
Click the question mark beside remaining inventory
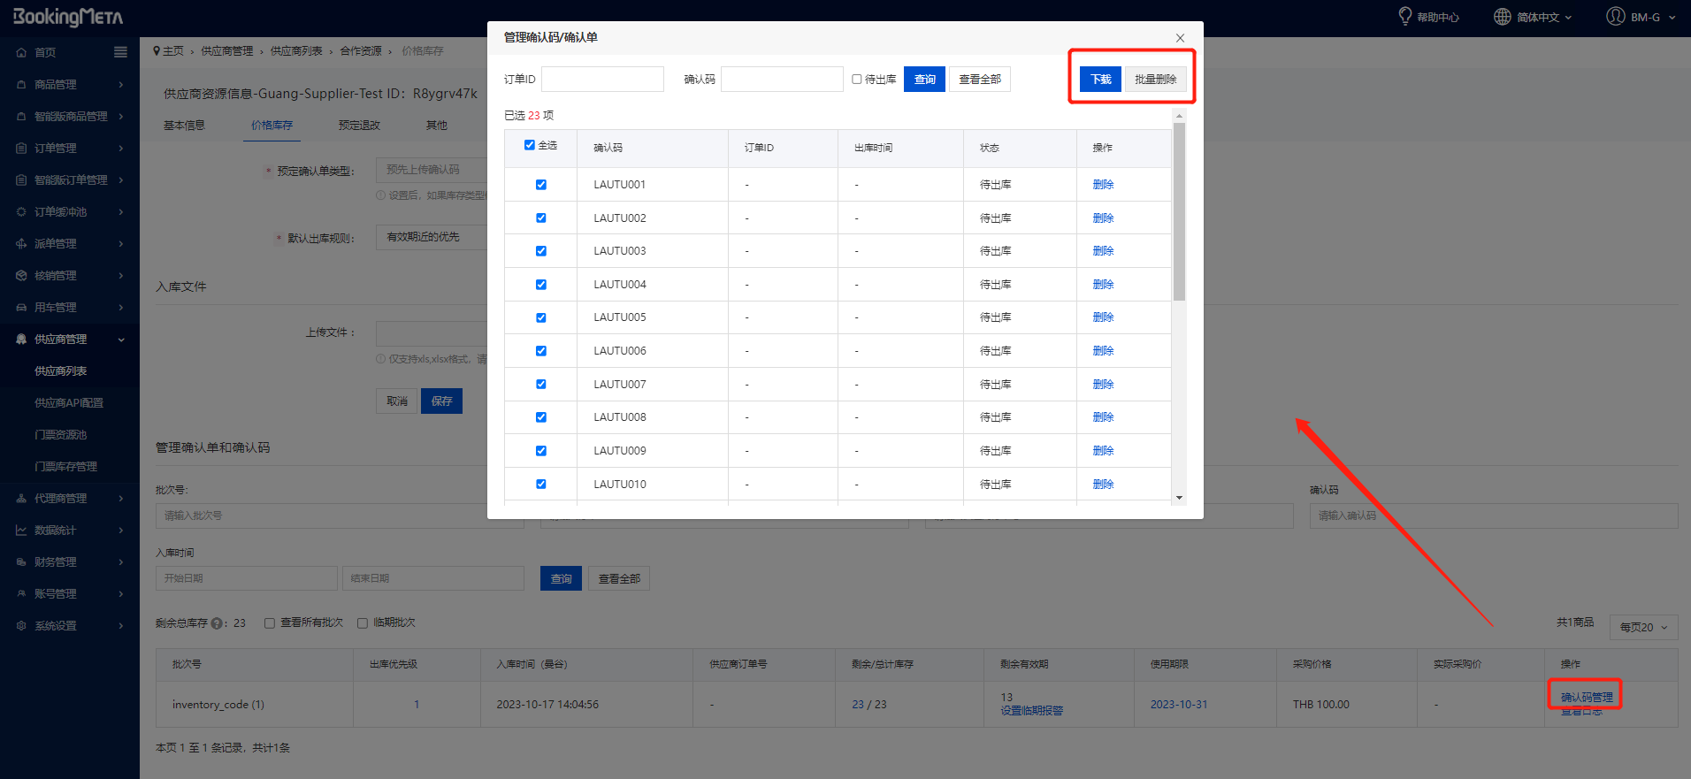(217, 623)
